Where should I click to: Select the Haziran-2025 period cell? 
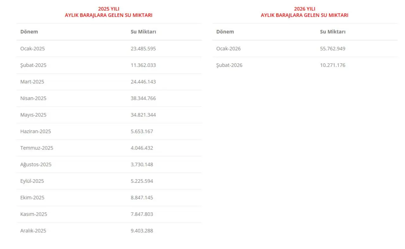tap(35, 131)
